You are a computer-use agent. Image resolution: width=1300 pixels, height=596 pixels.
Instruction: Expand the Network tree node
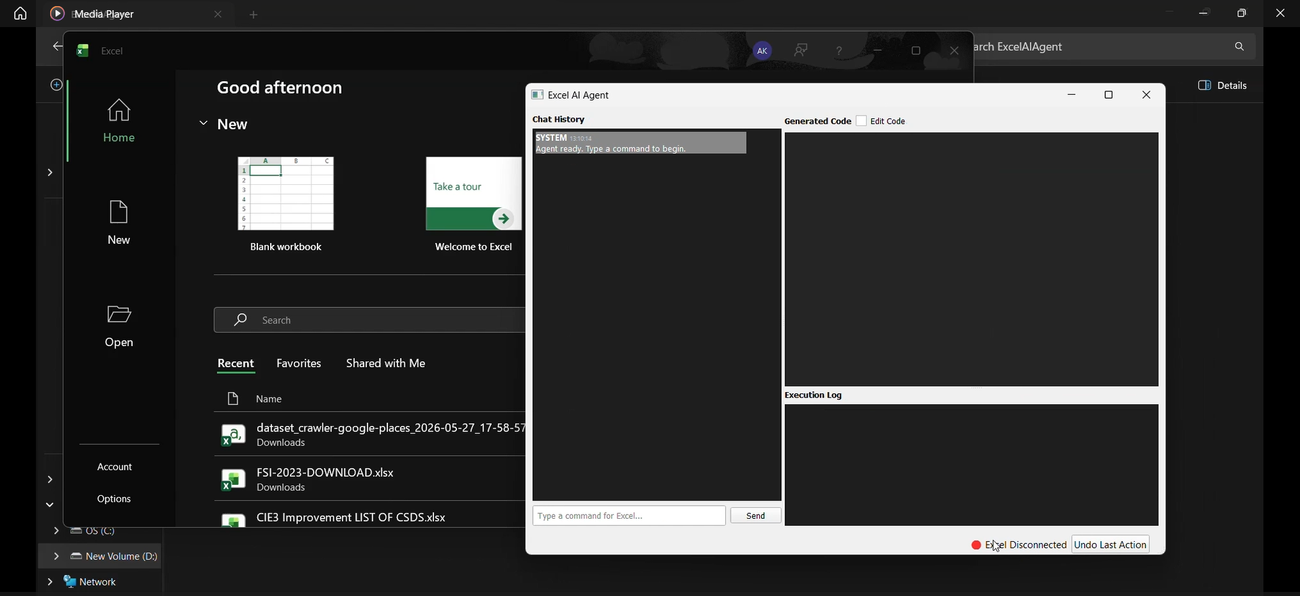[x=49, y=582]
